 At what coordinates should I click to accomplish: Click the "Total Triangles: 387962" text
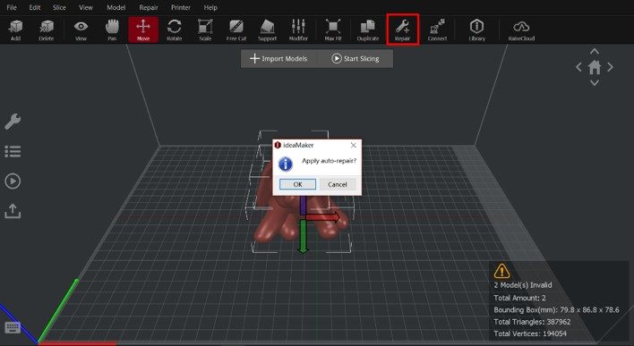(532, 322)
